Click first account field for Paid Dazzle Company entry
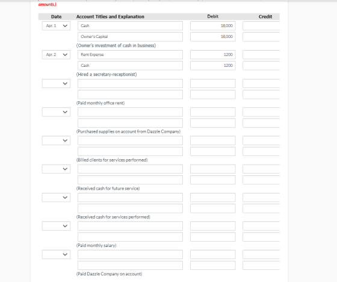Screen dimensions: 337x282 [x=130, y=254]
